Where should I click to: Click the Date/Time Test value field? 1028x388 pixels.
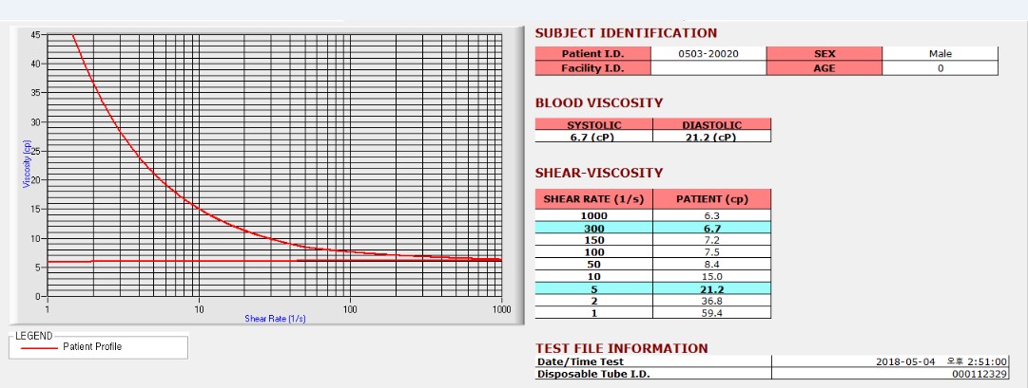(890, 361)
